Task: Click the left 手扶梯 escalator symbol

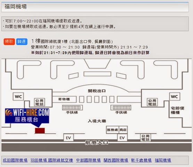Action: (72, 108)
